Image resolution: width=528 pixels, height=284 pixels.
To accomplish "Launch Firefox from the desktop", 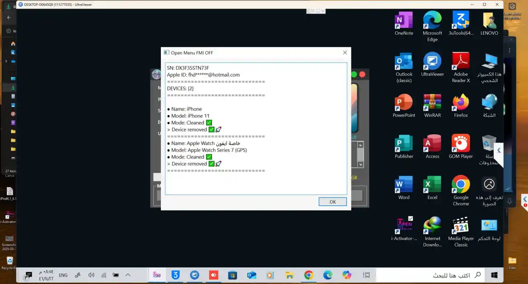I will coord(461,106).
